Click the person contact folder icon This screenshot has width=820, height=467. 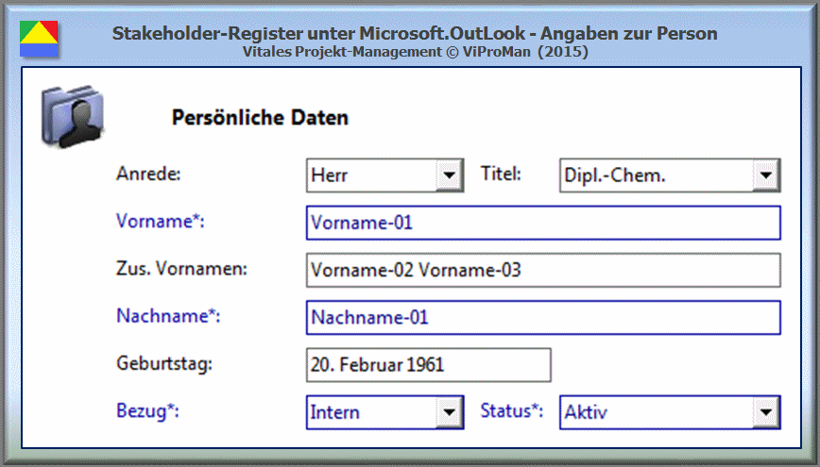73,116
